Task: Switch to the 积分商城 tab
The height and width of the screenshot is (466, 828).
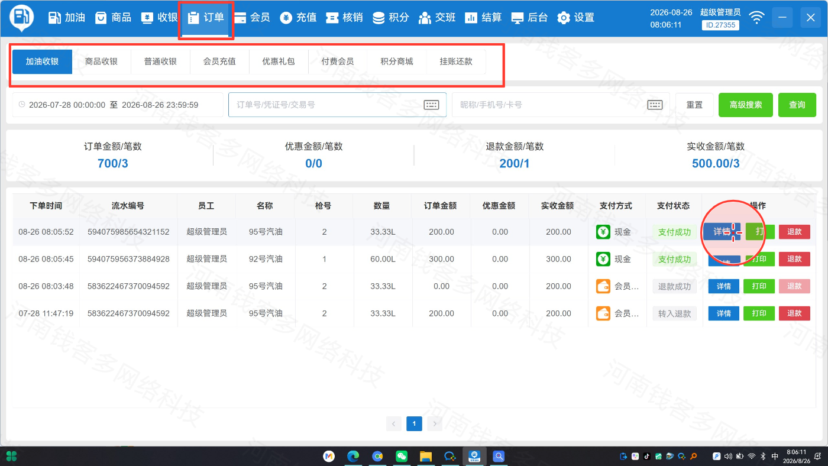Action: [397, 62]
